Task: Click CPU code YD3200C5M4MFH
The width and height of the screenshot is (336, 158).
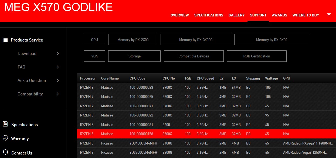Action: (x=143, y=152)
